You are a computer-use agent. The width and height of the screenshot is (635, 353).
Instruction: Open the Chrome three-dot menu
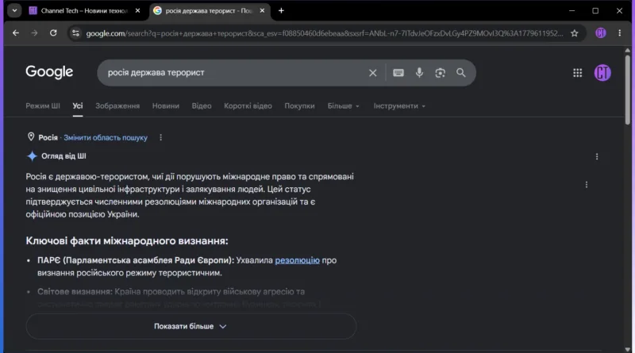[620, 33]
